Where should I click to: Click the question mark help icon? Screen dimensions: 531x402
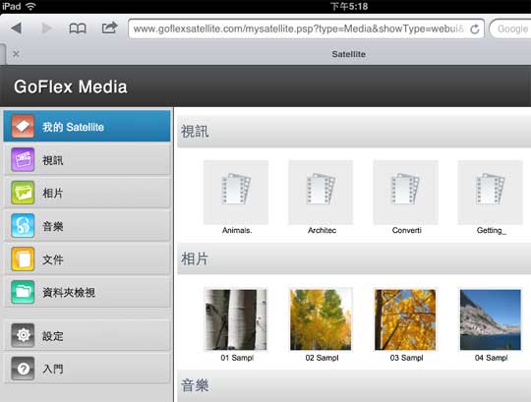click(x=23, y=369)
